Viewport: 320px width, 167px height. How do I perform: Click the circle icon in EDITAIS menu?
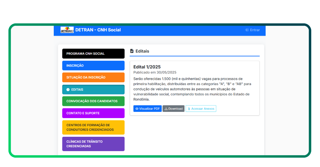click(68, 89)
